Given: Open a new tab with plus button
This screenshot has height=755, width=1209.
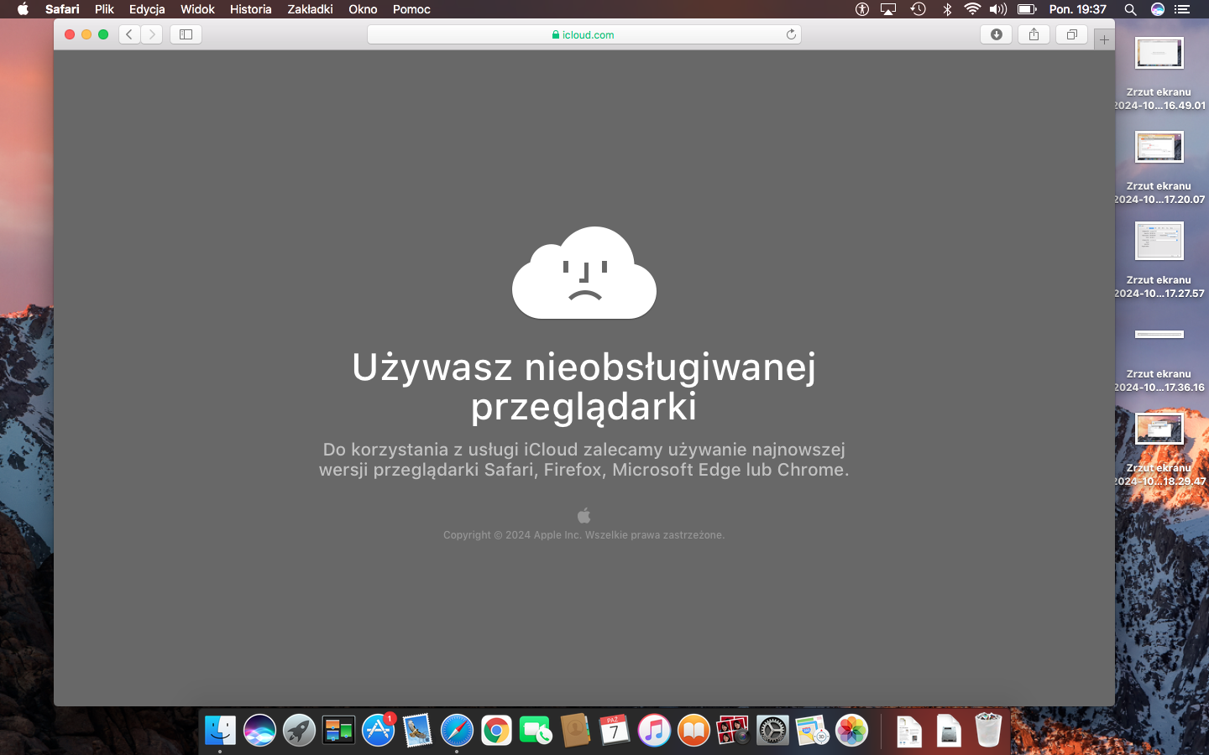Looking at the screenshot, I should pos(1104,39).
